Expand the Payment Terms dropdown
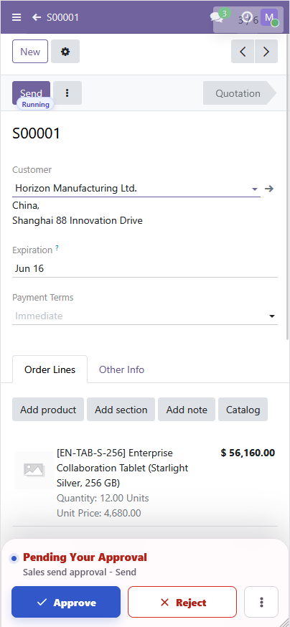290x627 pixels. click(x=145, y=316)
